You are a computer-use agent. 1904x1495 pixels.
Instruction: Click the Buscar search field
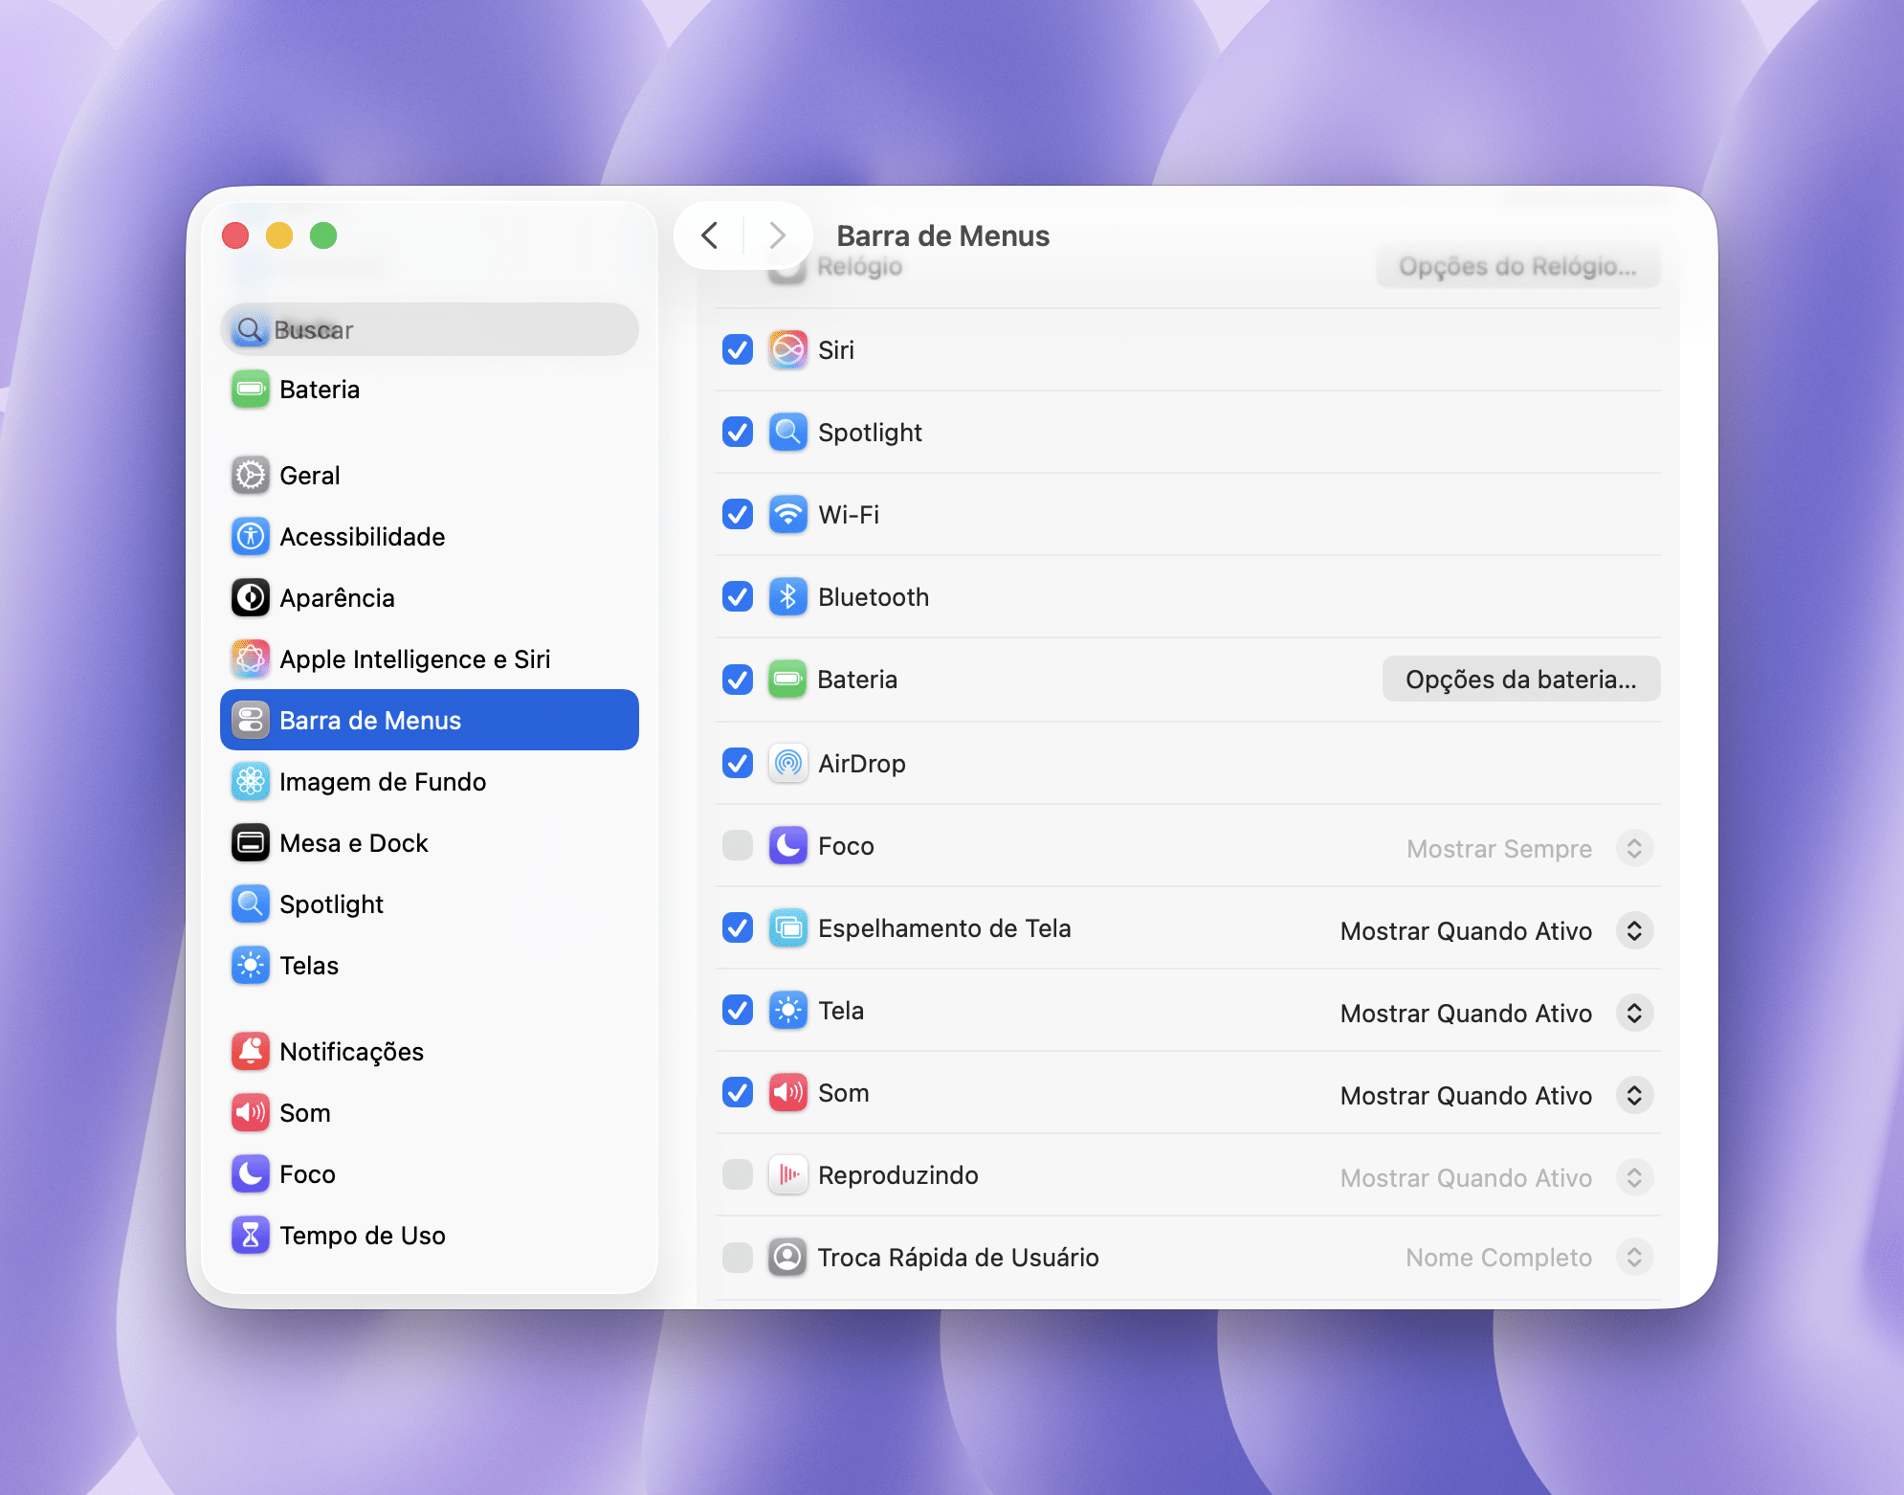pyautogui.click(x=431, y=330)
